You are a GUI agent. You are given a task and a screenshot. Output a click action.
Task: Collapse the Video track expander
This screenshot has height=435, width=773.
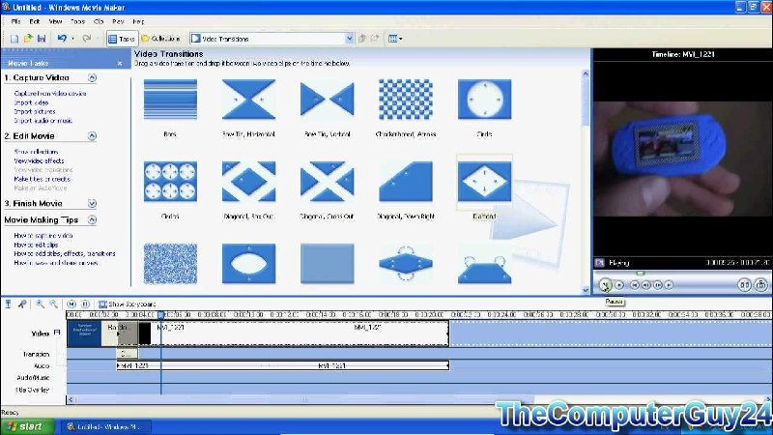[57, 333]
